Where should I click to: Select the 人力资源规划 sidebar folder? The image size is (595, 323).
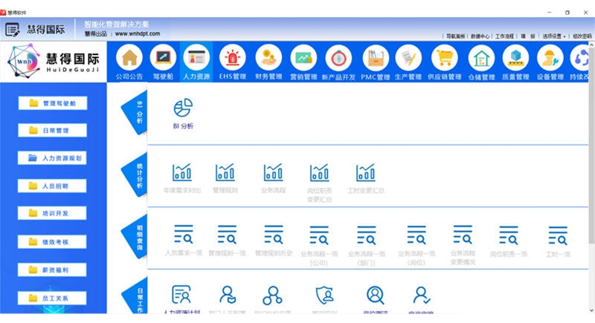pos(52,158)
